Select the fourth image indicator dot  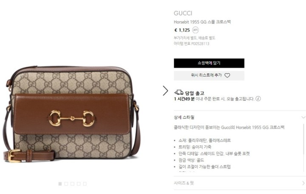79,184
